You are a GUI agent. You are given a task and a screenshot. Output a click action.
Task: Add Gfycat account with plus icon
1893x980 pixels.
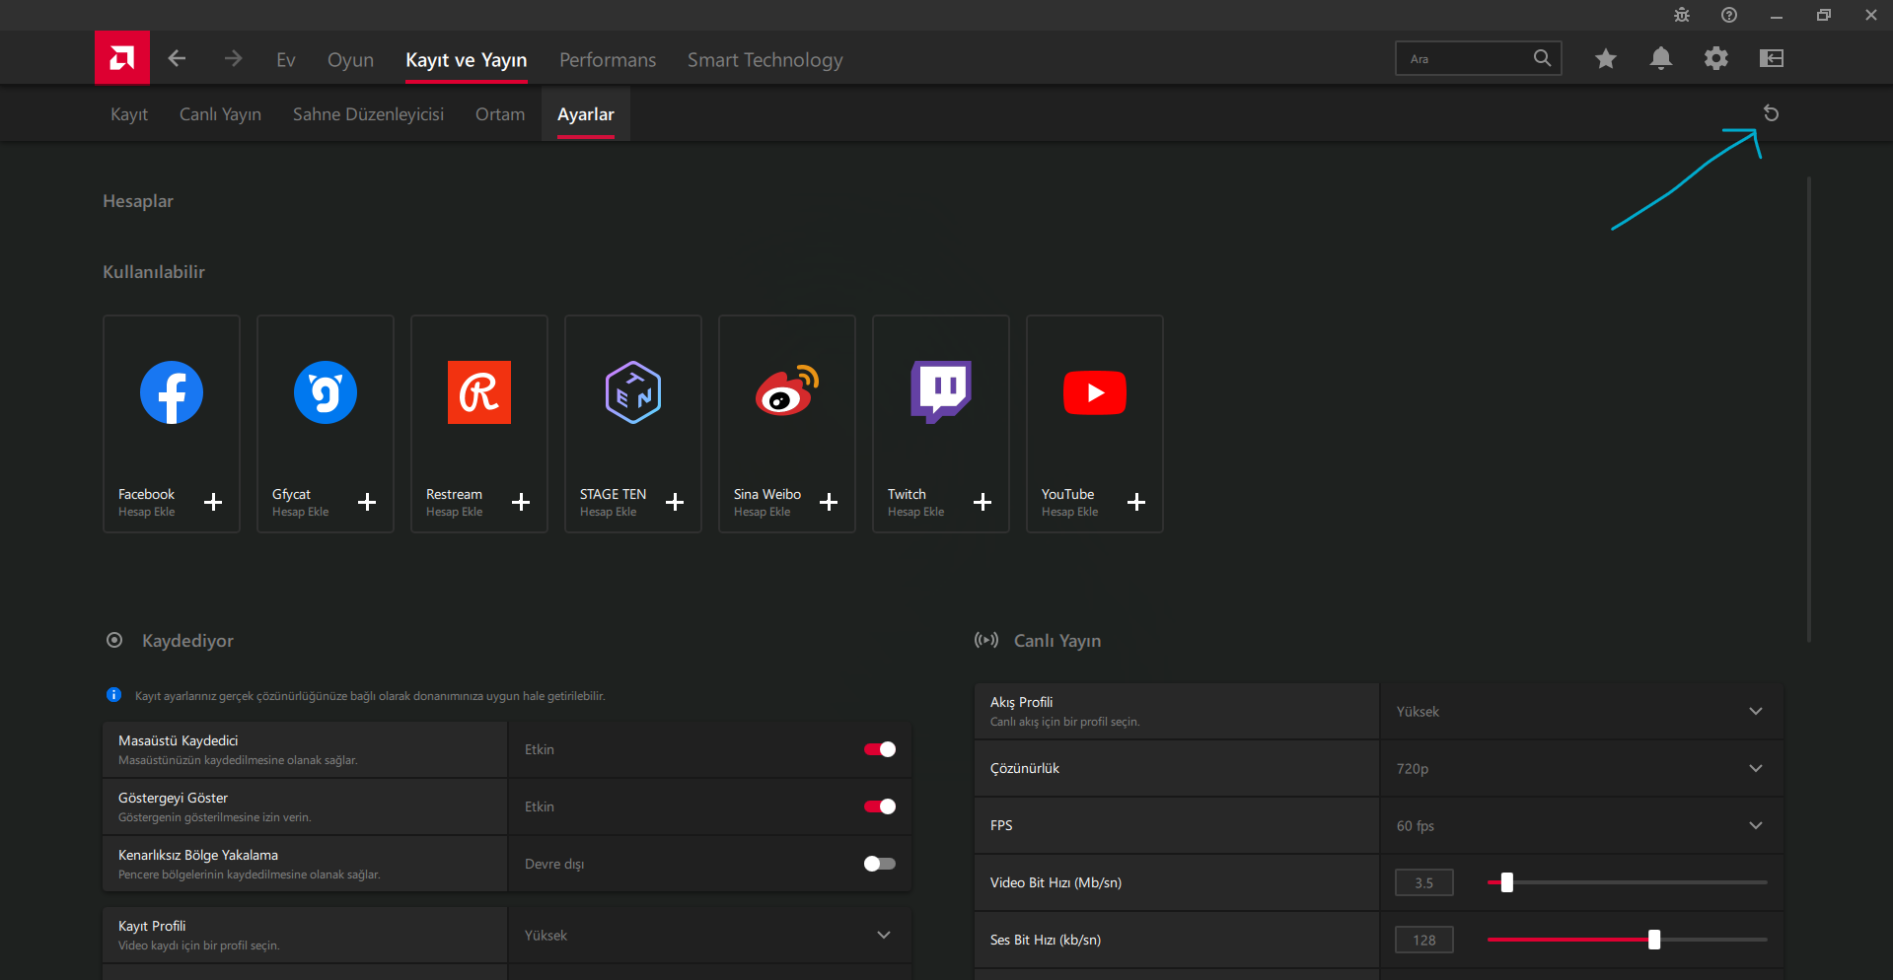click(367, 502)
